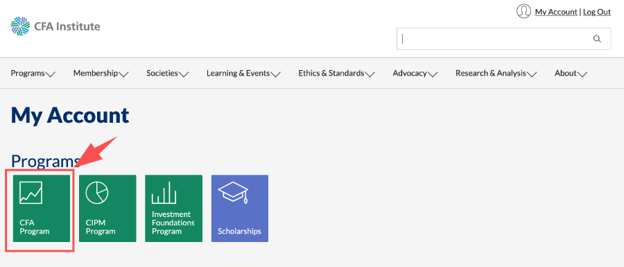Open the Advocacy navigation menu
Viewport: 624px width, 267px height.
[x=415, y=74]
